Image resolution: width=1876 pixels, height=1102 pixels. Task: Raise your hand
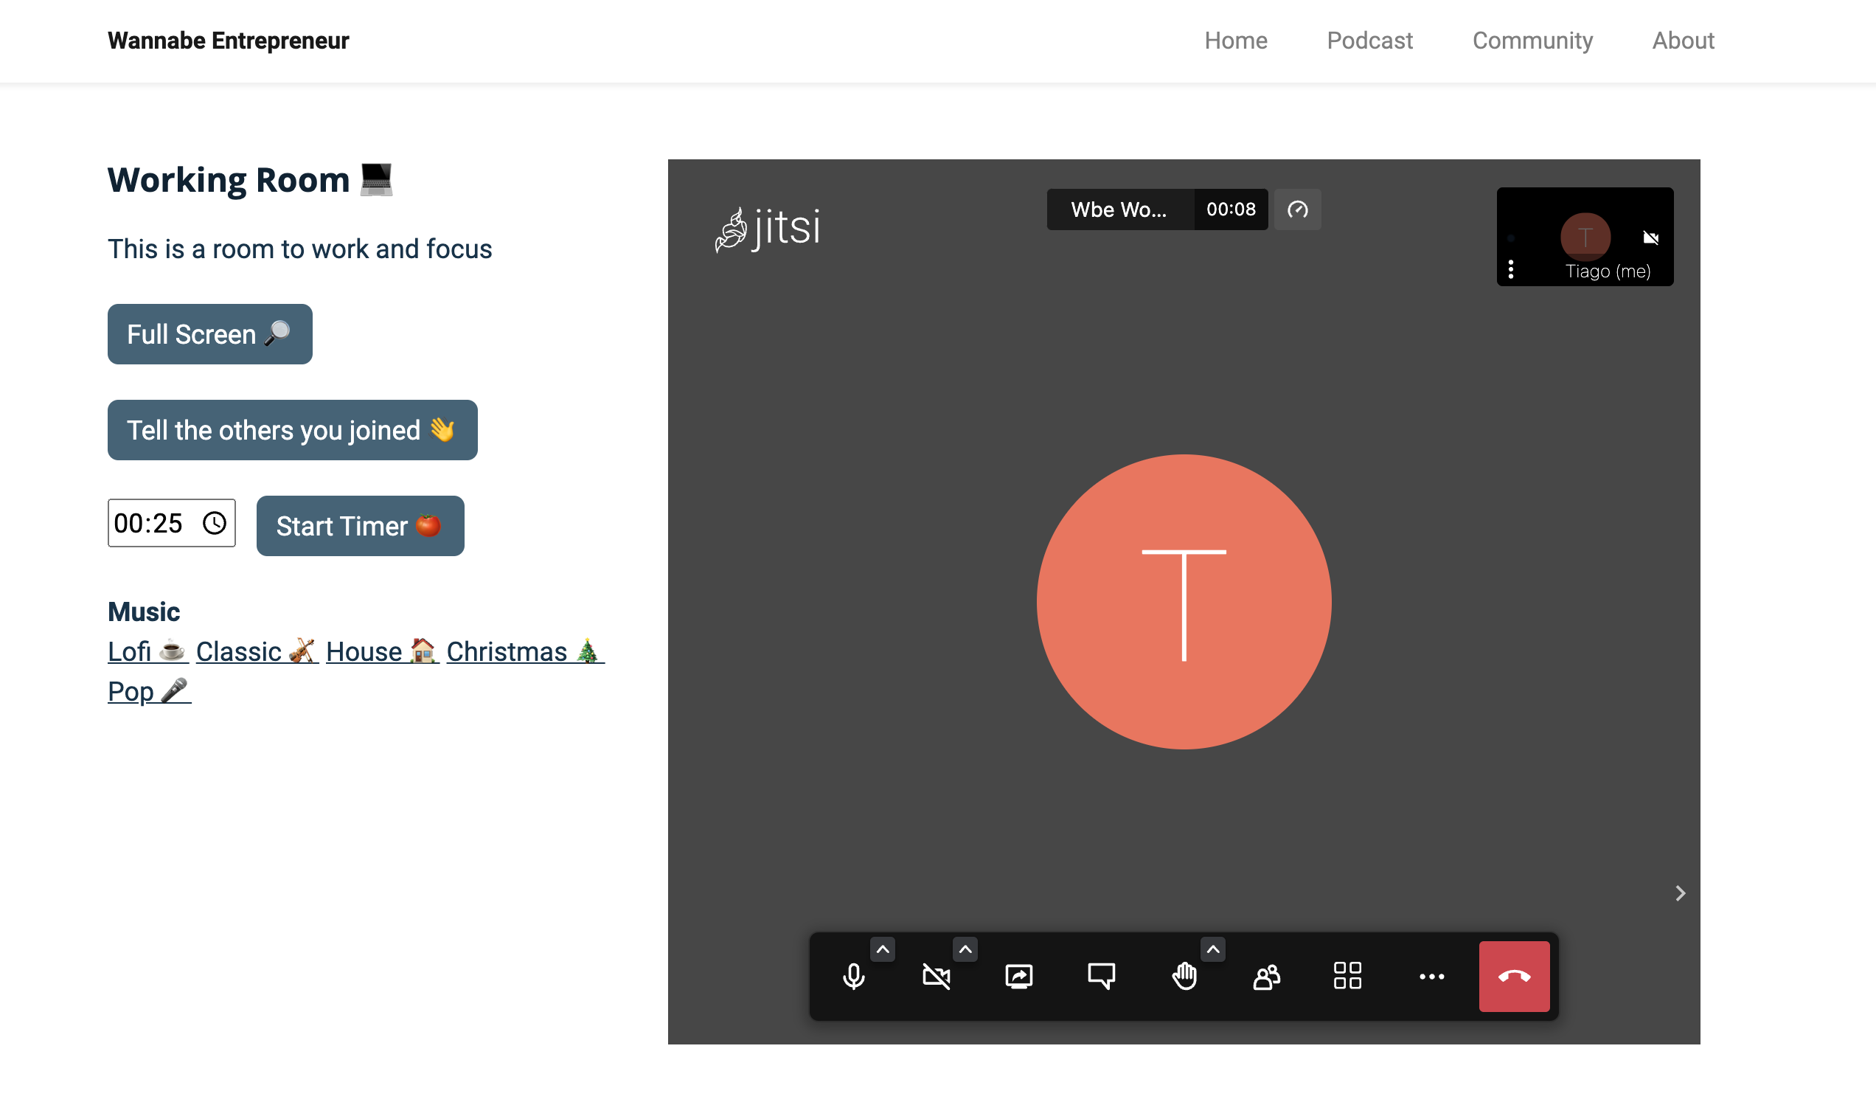pyautogui.click(x=1184, y=976)
